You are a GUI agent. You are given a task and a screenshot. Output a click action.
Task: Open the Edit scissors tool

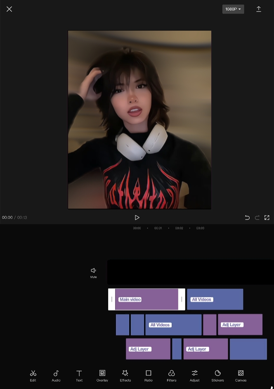(33, 375)
